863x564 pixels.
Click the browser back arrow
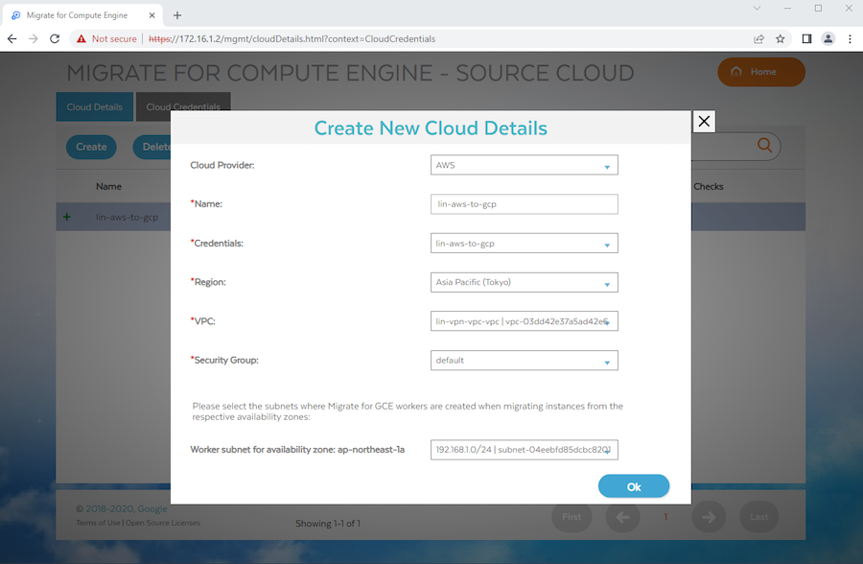pyautogui.click(x=12, y=39)
